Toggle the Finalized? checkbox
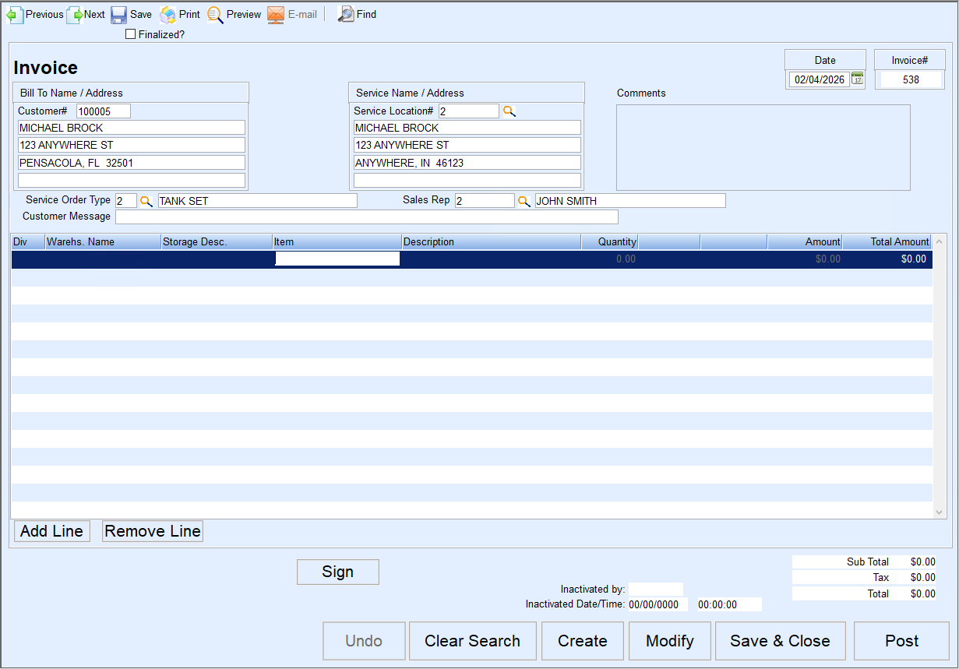Screen dimensions: 959x669 click(x=130, y=34)
